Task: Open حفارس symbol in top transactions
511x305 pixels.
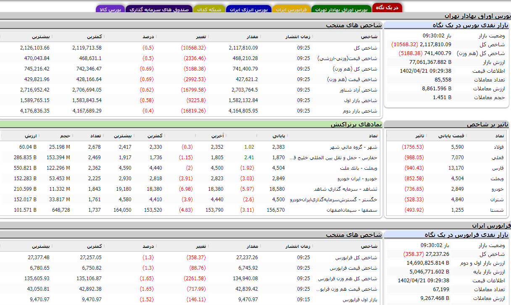Action: [x=334, y=158]
